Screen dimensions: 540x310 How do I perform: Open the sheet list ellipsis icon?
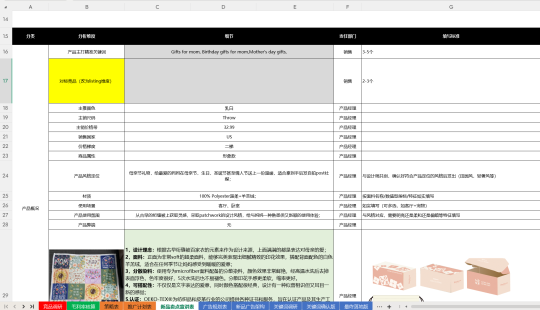[378, 306]
